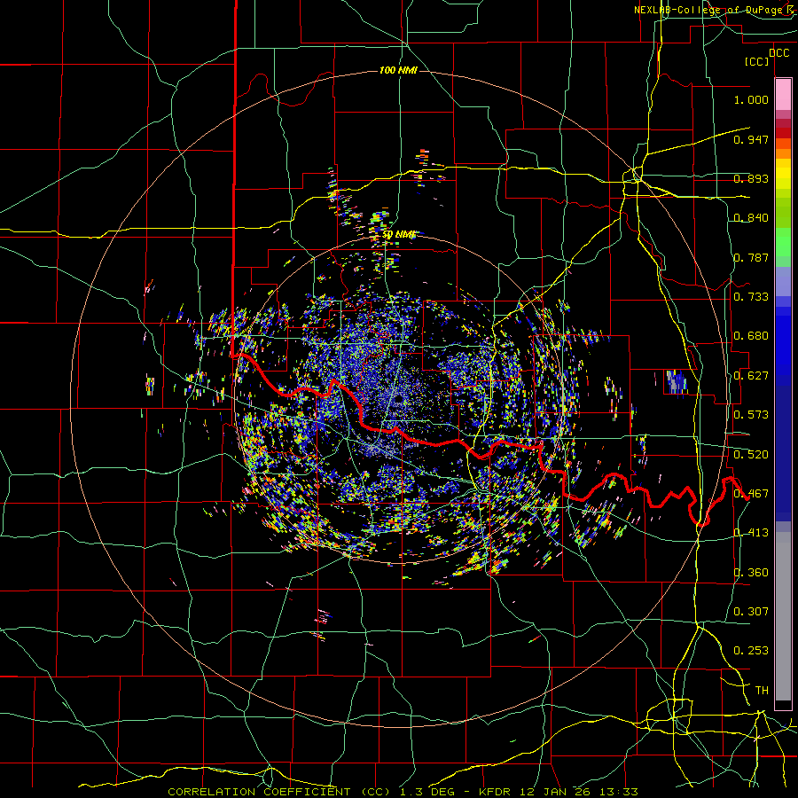Select the 0.573 legend value
The image size is (798, 798).
[751, 415]
